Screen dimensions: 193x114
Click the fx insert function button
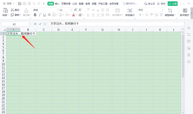45,24
